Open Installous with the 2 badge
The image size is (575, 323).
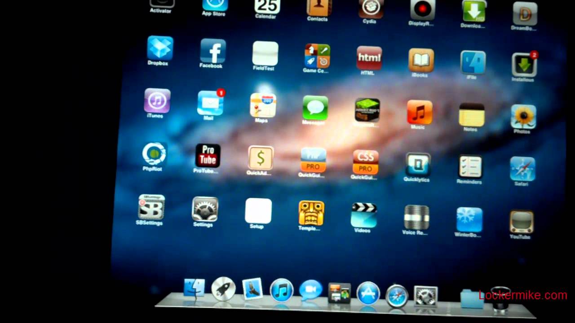(524, 65)
